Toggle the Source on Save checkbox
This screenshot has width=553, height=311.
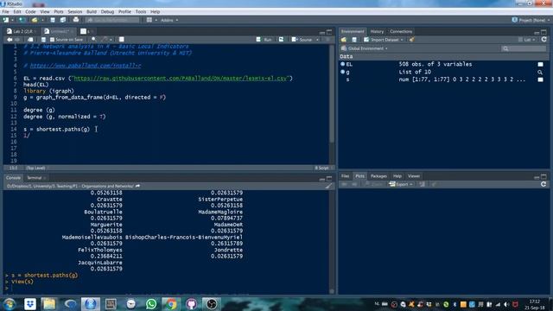coord(52,40)
